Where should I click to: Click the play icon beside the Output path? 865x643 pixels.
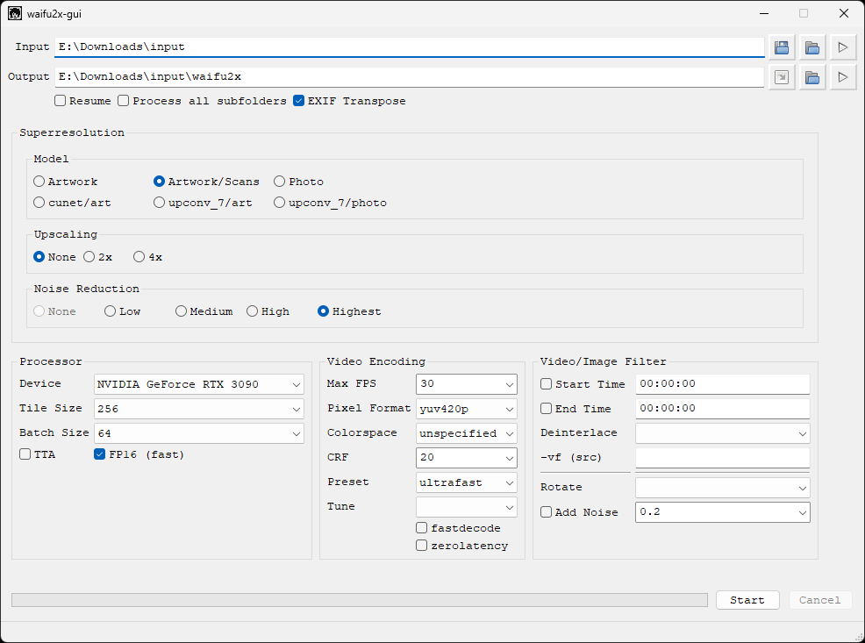[842, 77]
